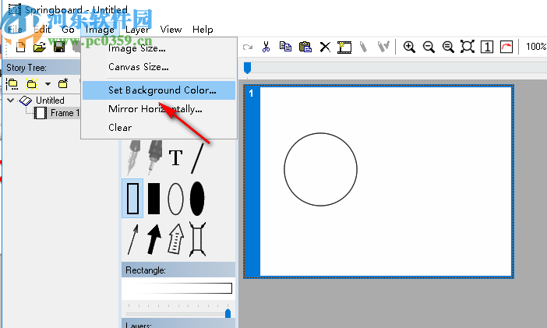The height and width of the screenshot is (328, 547).
Task: Collapse the Untitled story tree node
Action: (x=11, y=101)
